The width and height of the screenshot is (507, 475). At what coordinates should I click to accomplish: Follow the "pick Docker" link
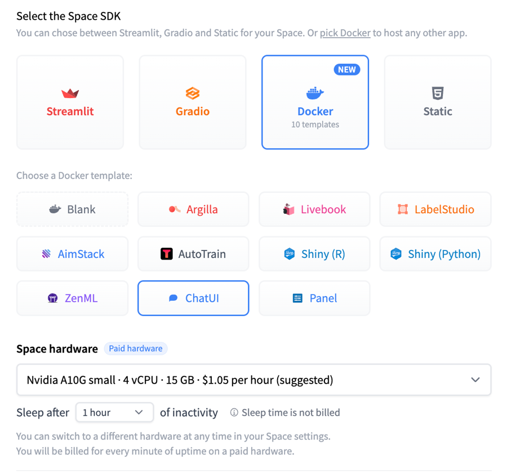click(x=345, y=33)
